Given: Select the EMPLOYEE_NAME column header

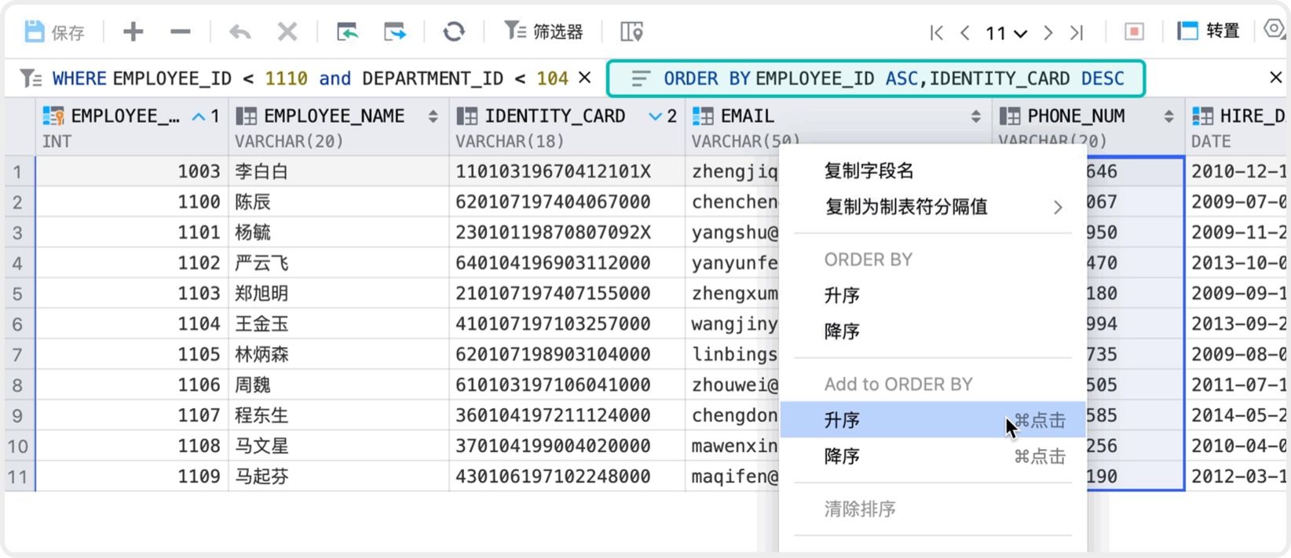Looking at the screenshot, I should [338, 127].
